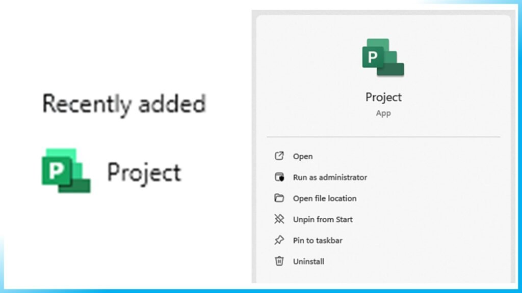This screenshot has height=293, width=522.
Task: Click the large Project tile icon
Action: click(x=383, y=57)
